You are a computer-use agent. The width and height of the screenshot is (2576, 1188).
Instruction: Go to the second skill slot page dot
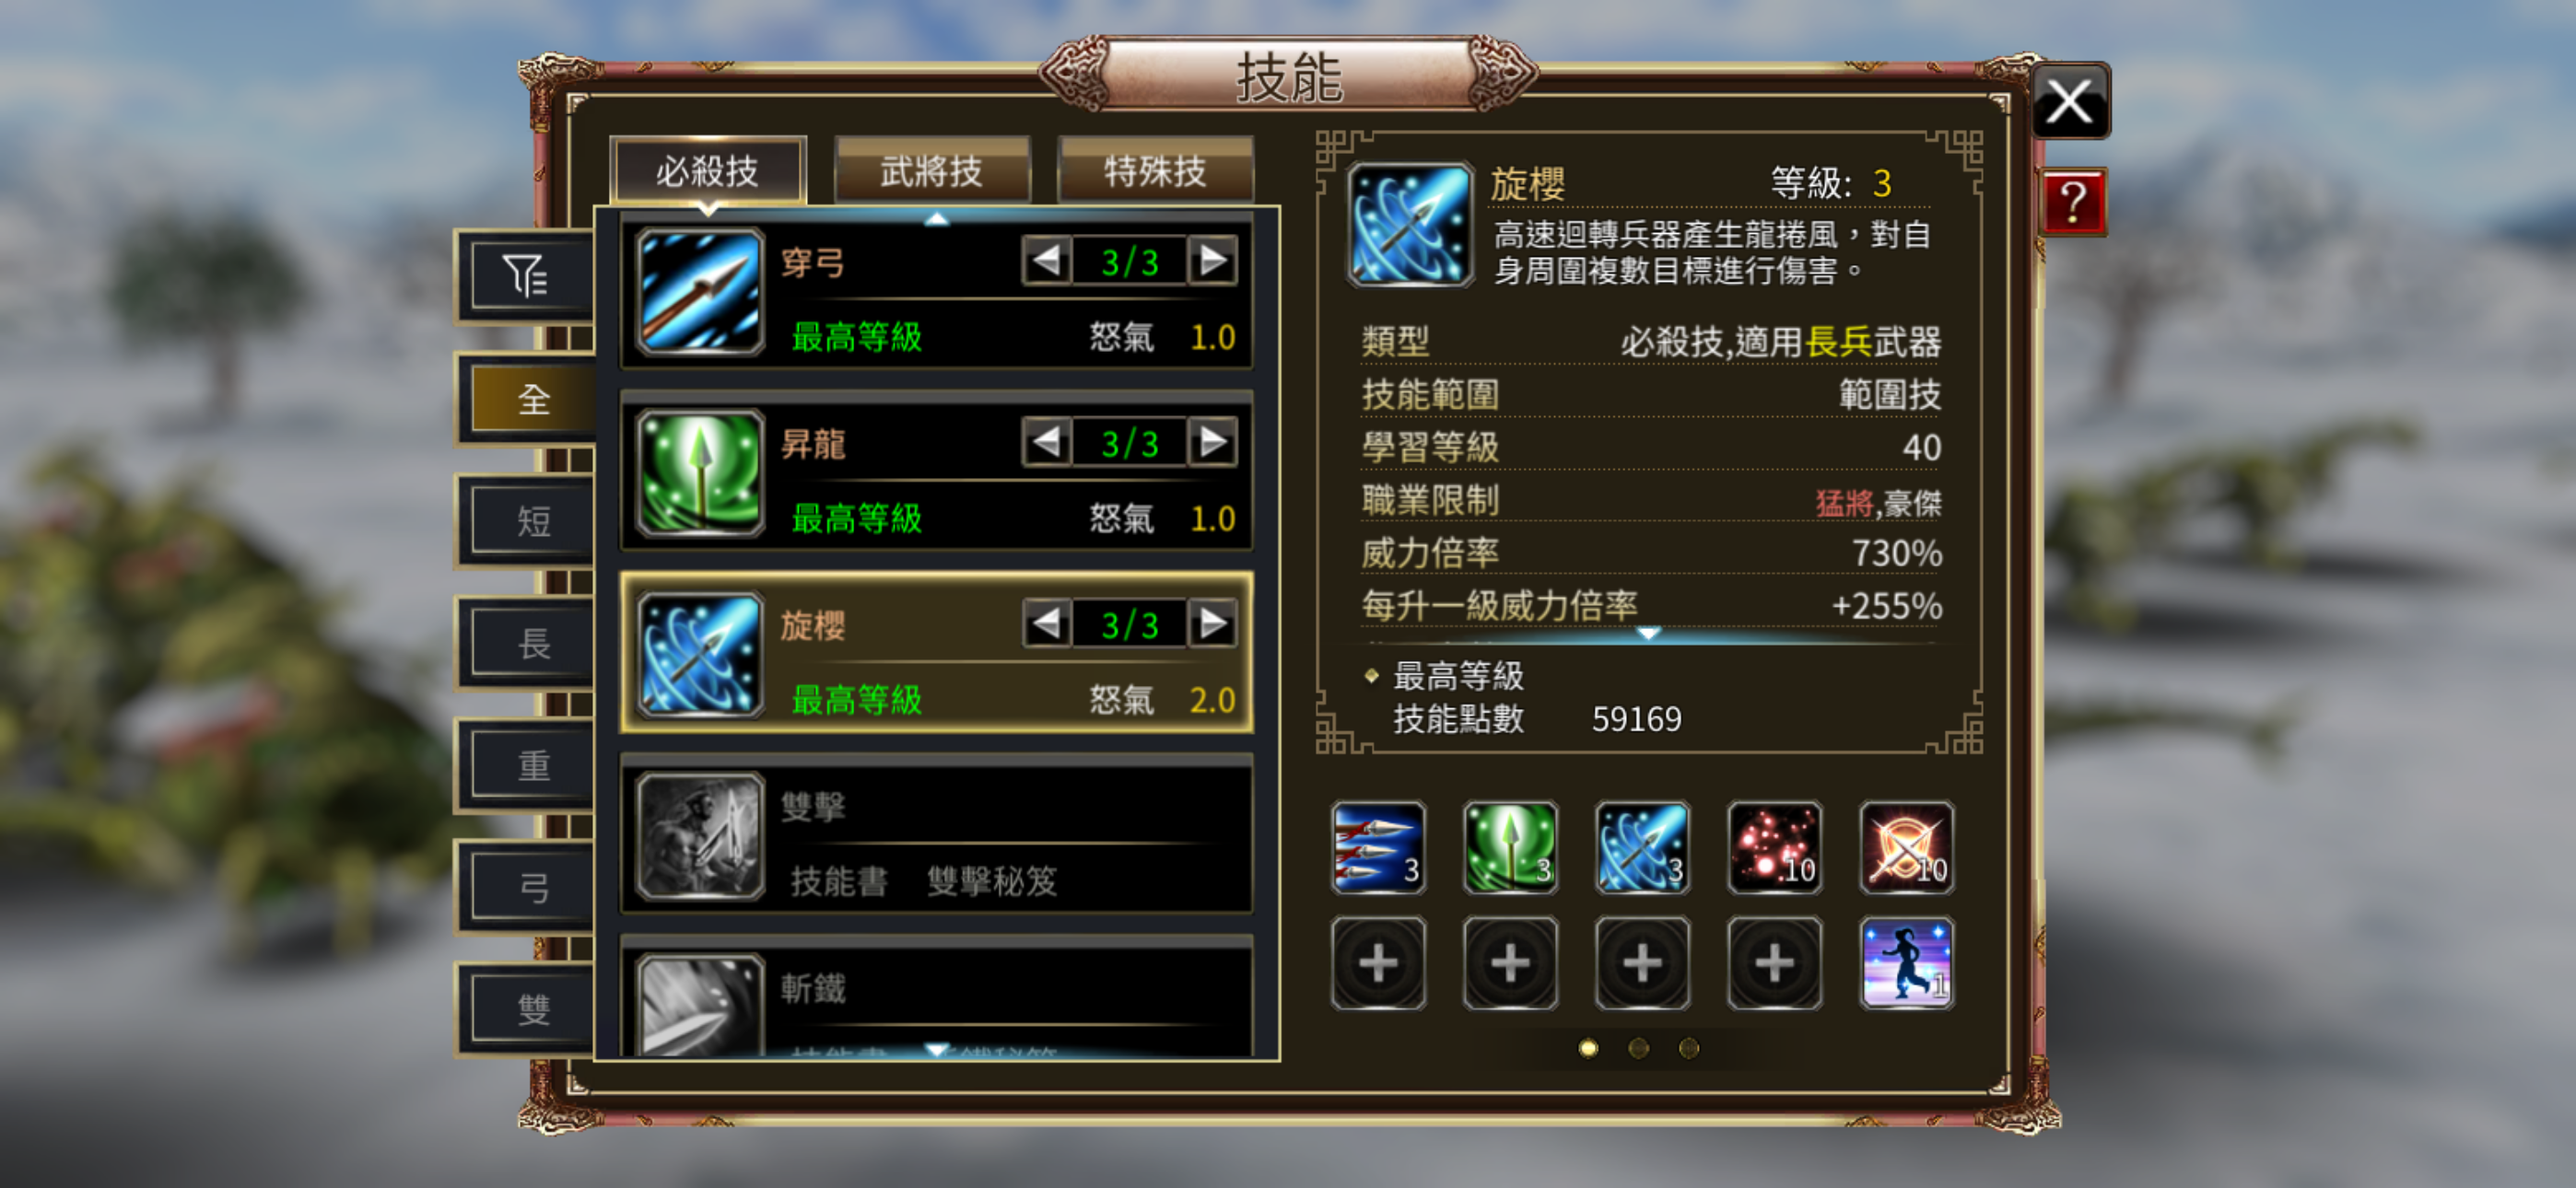pyautogui.click(x=1638, y=1047)
